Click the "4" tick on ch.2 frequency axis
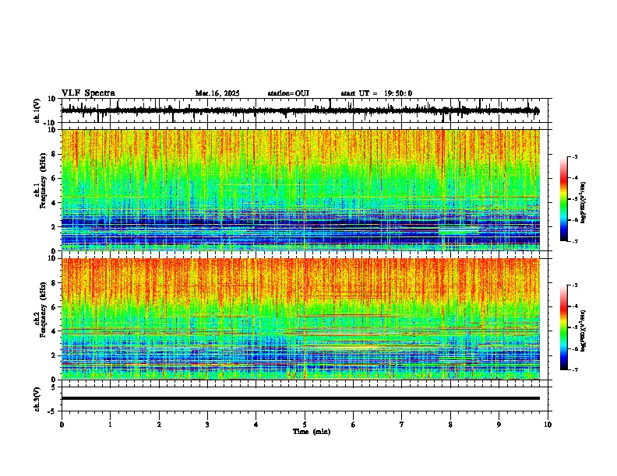Viewport: 617px width, 476px height. (x=55, y=331)
